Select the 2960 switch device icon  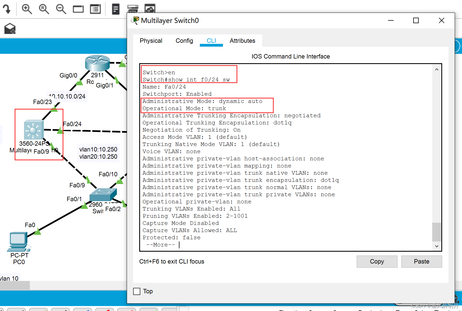[x=103, y=194]
